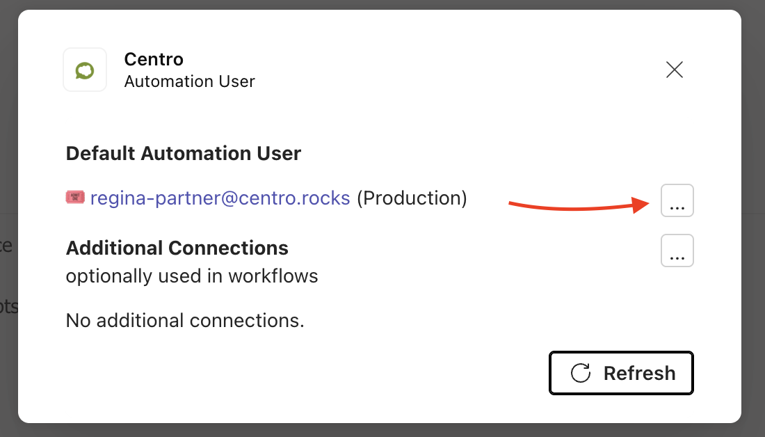This screenshot has height=437, width=765.
Task: Select the "Default Automation User" heading text
Action: (184, 153)
